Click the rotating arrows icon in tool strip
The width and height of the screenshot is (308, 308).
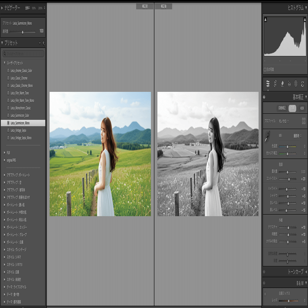(302, 84)
